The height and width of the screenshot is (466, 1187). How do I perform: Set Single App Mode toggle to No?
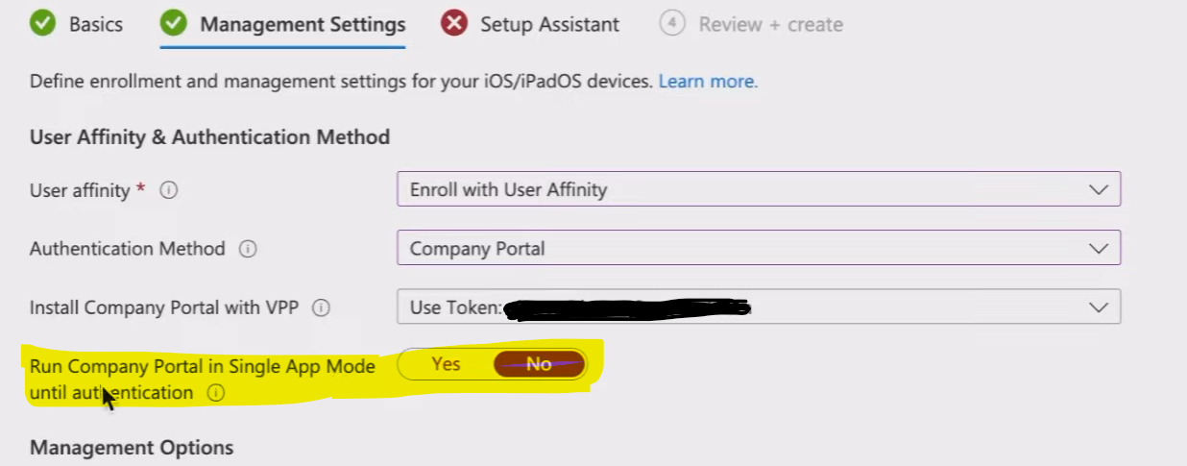click(539, 364)
